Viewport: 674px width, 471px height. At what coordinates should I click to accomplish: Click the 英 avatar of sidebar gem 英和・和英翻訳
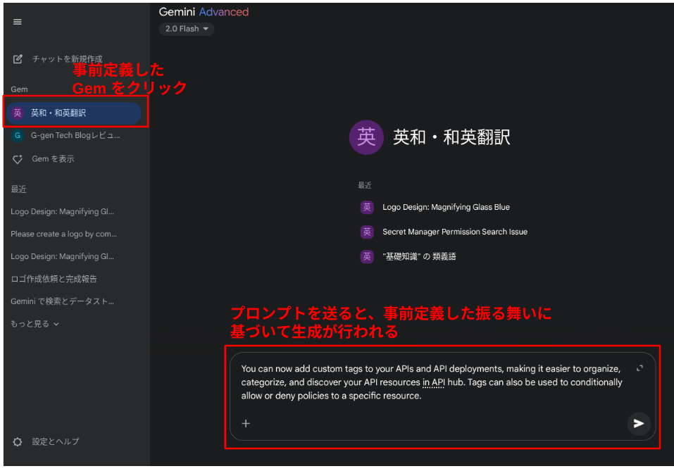[17, 113]
